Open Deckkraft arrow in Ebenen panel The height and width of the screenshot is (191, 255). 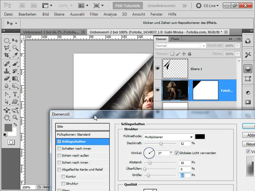(238, 46)
